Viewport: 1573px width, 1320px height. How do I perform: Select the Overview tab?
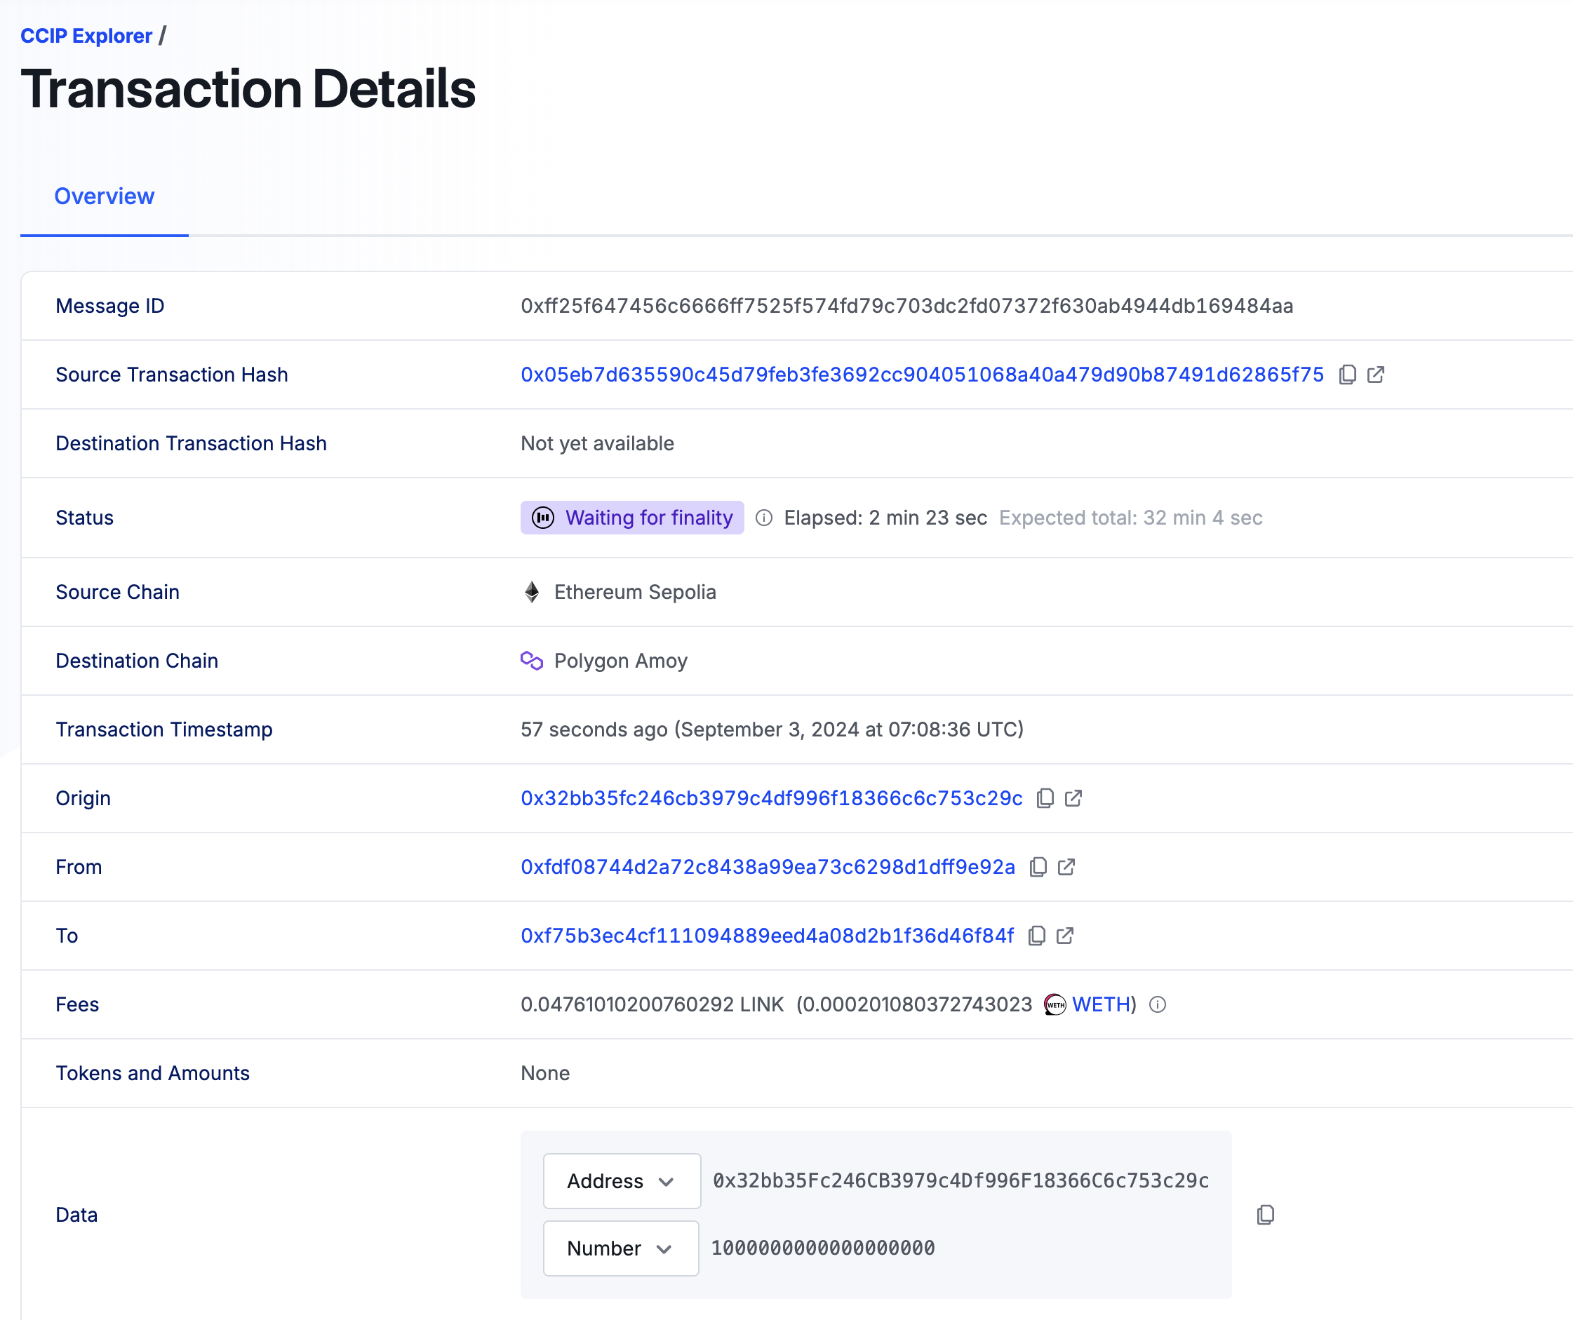103,196
